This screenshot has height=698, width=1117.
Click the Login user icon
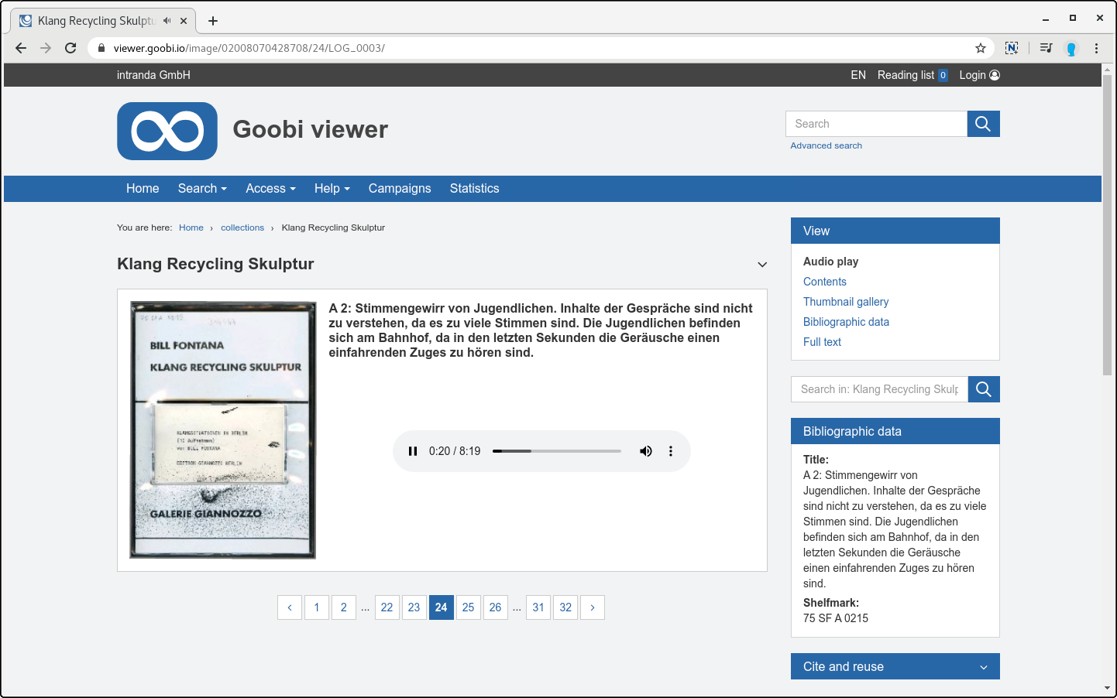point(995,75)
